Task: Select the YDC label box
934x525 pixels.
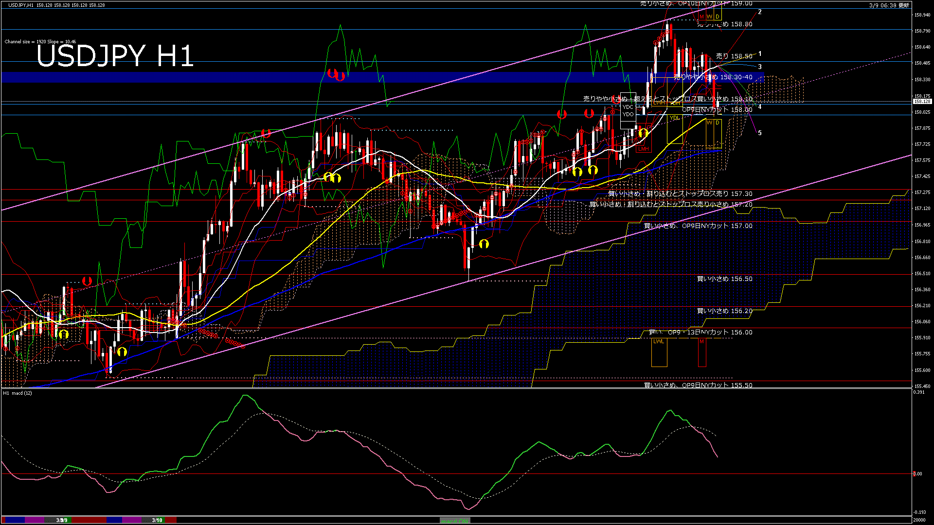Action: click(x=628, y=107)
